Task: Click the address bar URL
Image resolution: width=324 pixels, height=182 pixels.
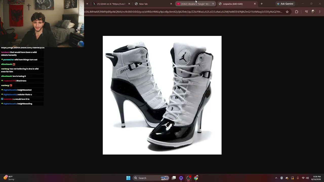Action: point(184,12)
